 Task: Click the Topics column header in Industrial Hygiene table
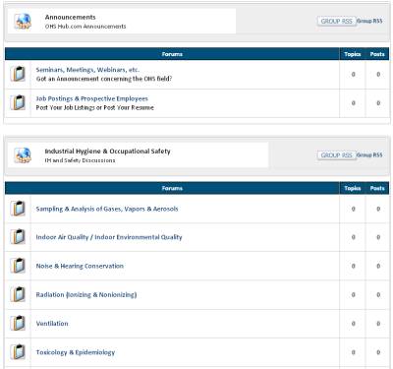click(x=353, y=188)
